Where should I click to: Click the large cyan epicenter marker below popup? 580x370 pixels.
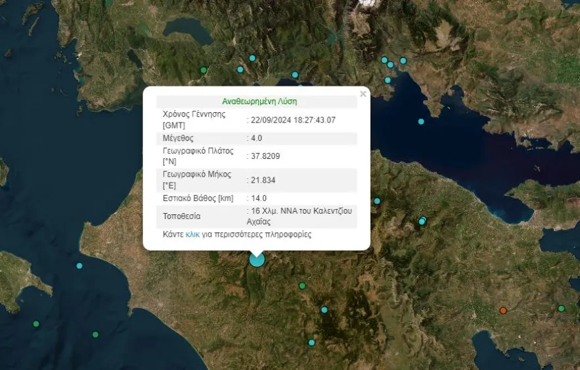(x=256, y=259)
